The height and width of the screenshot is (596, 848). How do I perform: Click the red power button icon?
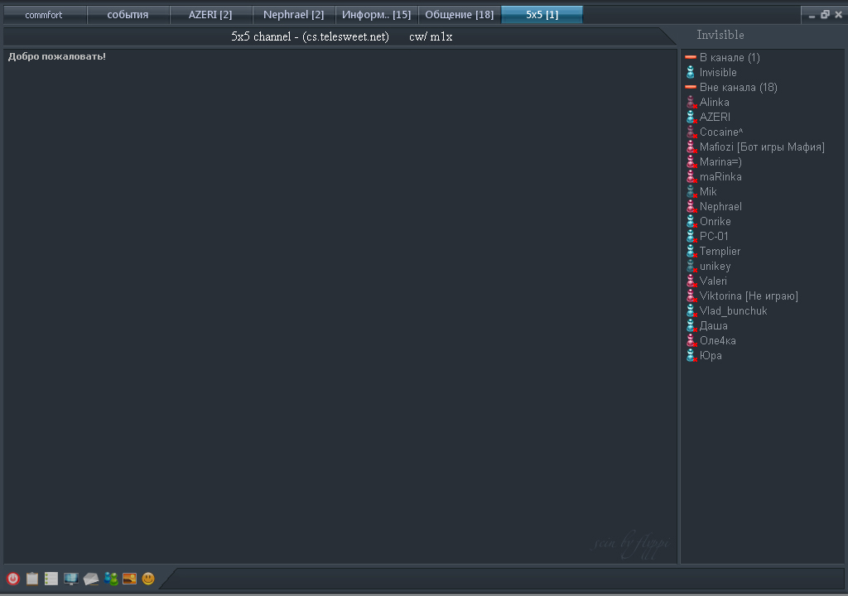[12, 579]
